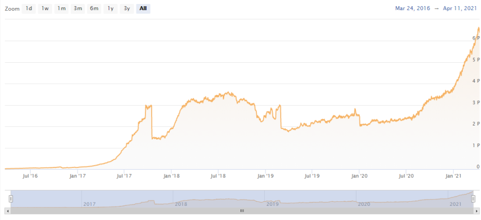The width and height of the screenshot is (481, 220).
Task: Click the 2020 label in navigator
Action: tap(364, 204)
